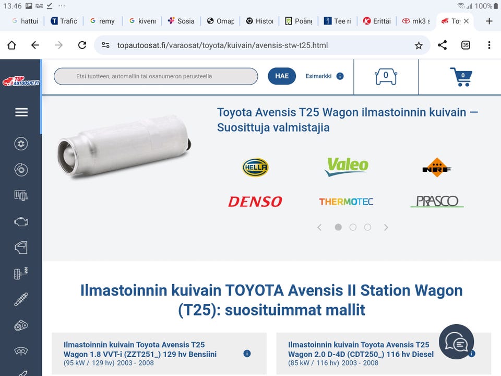Switch to the Omap tab

(x=220, y=21)
